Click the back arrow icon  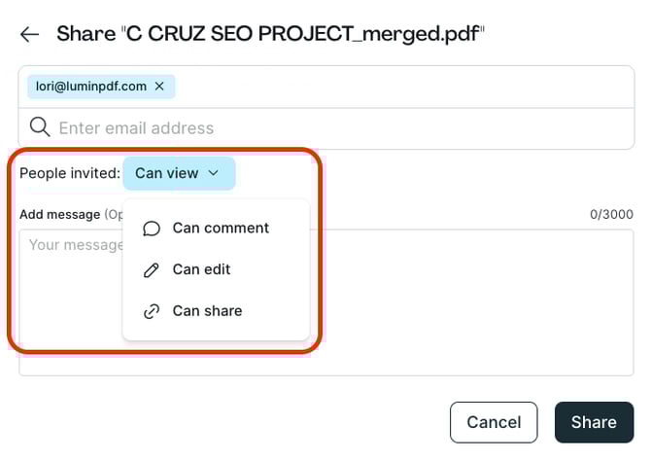click(29, 35)
